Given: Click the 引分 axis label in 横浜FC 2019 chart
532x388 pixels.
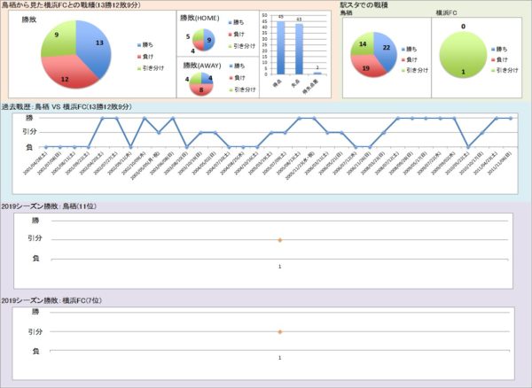Looking at the screenshot, I should pos(35,331).
